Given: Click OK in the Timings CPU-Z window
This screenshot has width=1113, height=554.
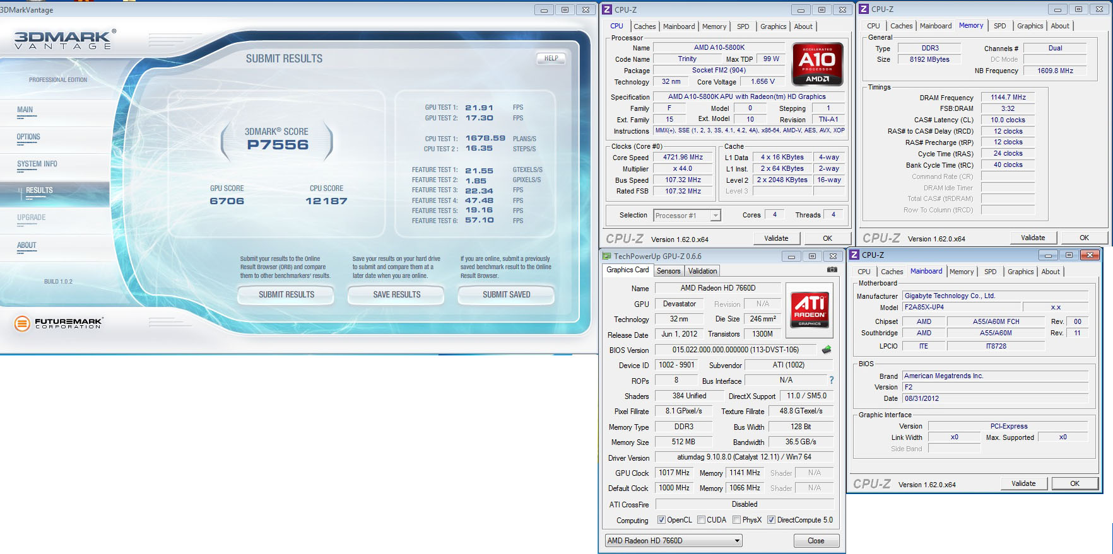Looking at the screenshot, I should click(1085, 238).
